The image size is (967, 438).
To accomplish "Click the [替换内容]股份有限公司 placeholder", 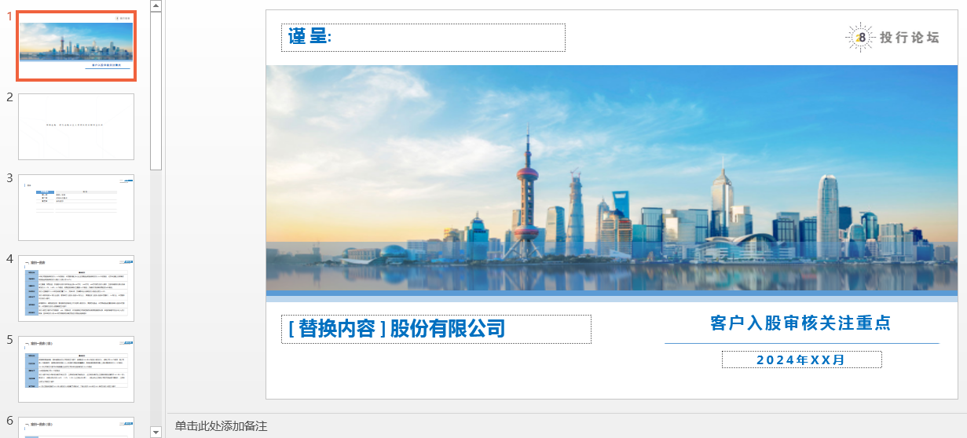I will pos(436,329).
